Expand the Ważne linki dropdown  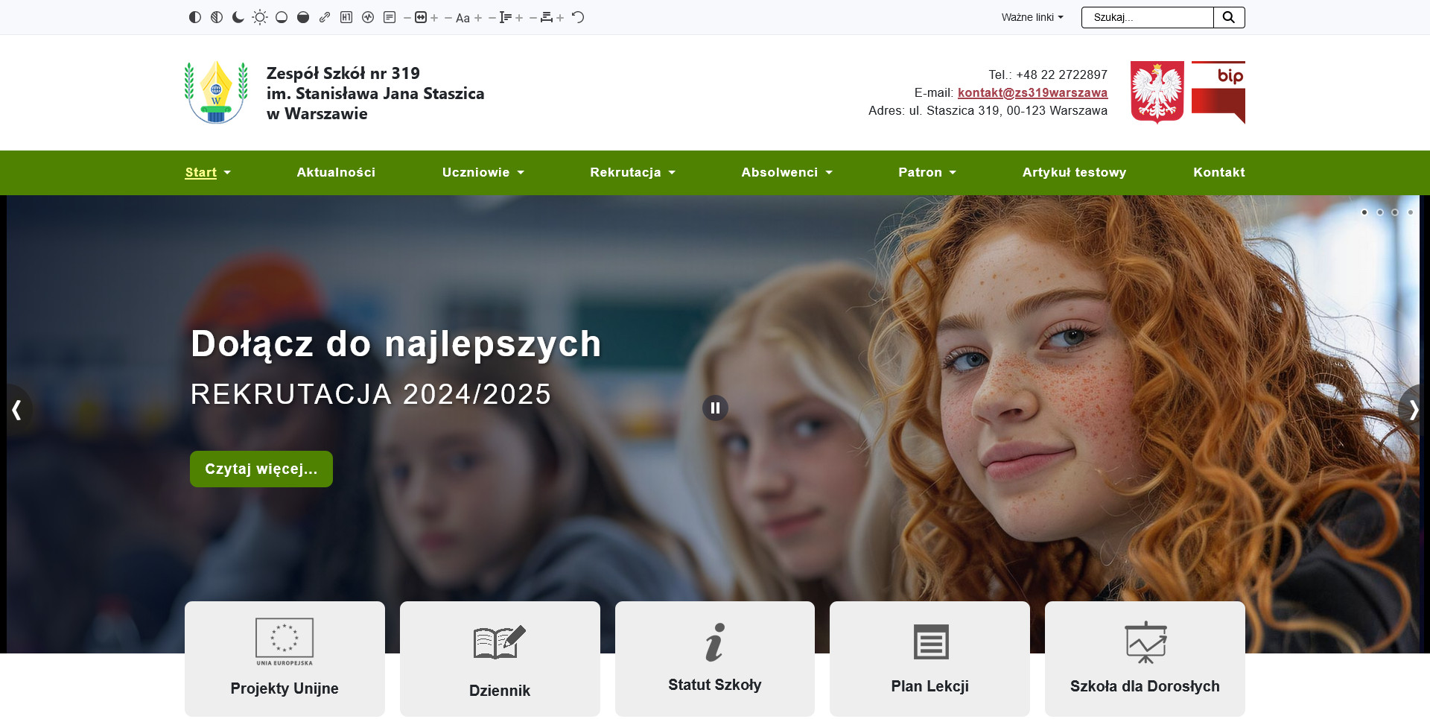tap(1032, 17)
